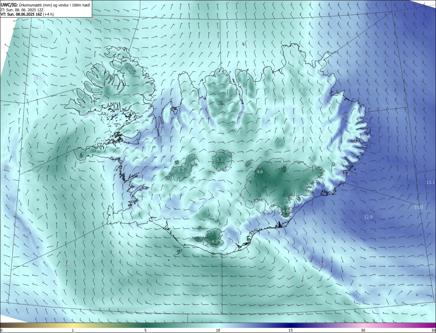Screen dimensions: 436x333
Task: Click the 30 tick on the color scale
Action: 363,330
